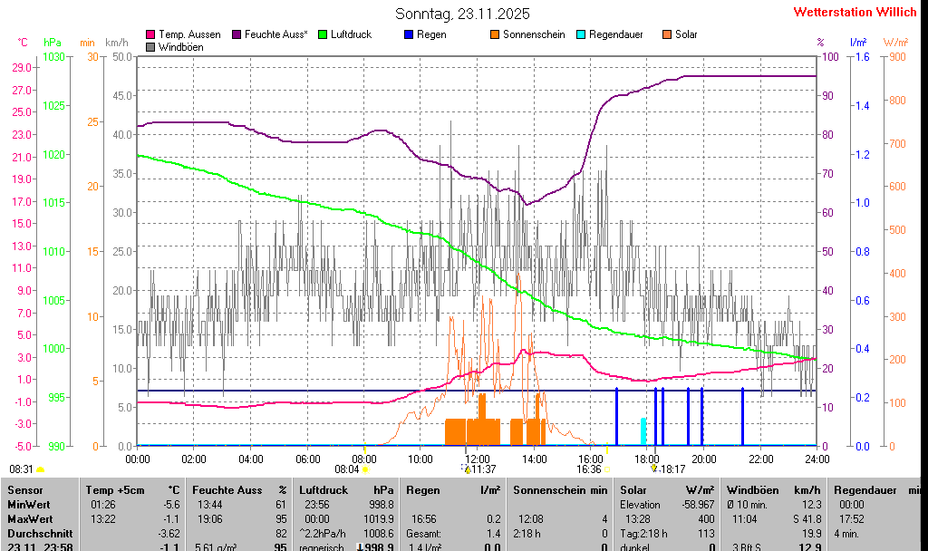The width and height of the screenshot is (928, 551).
Task: Click the W/m² axis unit label
Action: pos(895,43)
